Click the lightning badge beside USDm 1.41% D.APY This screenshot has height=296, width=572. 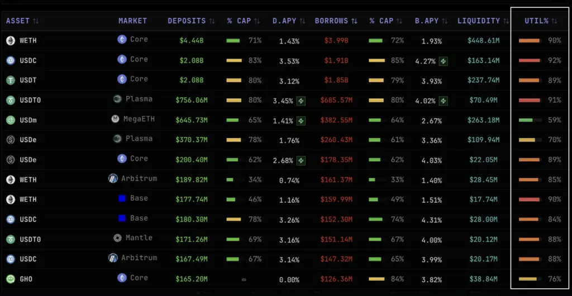[x=301, y=121]
